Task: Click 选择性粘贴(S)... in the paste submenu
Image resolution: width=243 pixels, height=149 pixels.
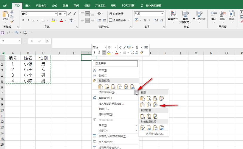Action: (154, 134)
